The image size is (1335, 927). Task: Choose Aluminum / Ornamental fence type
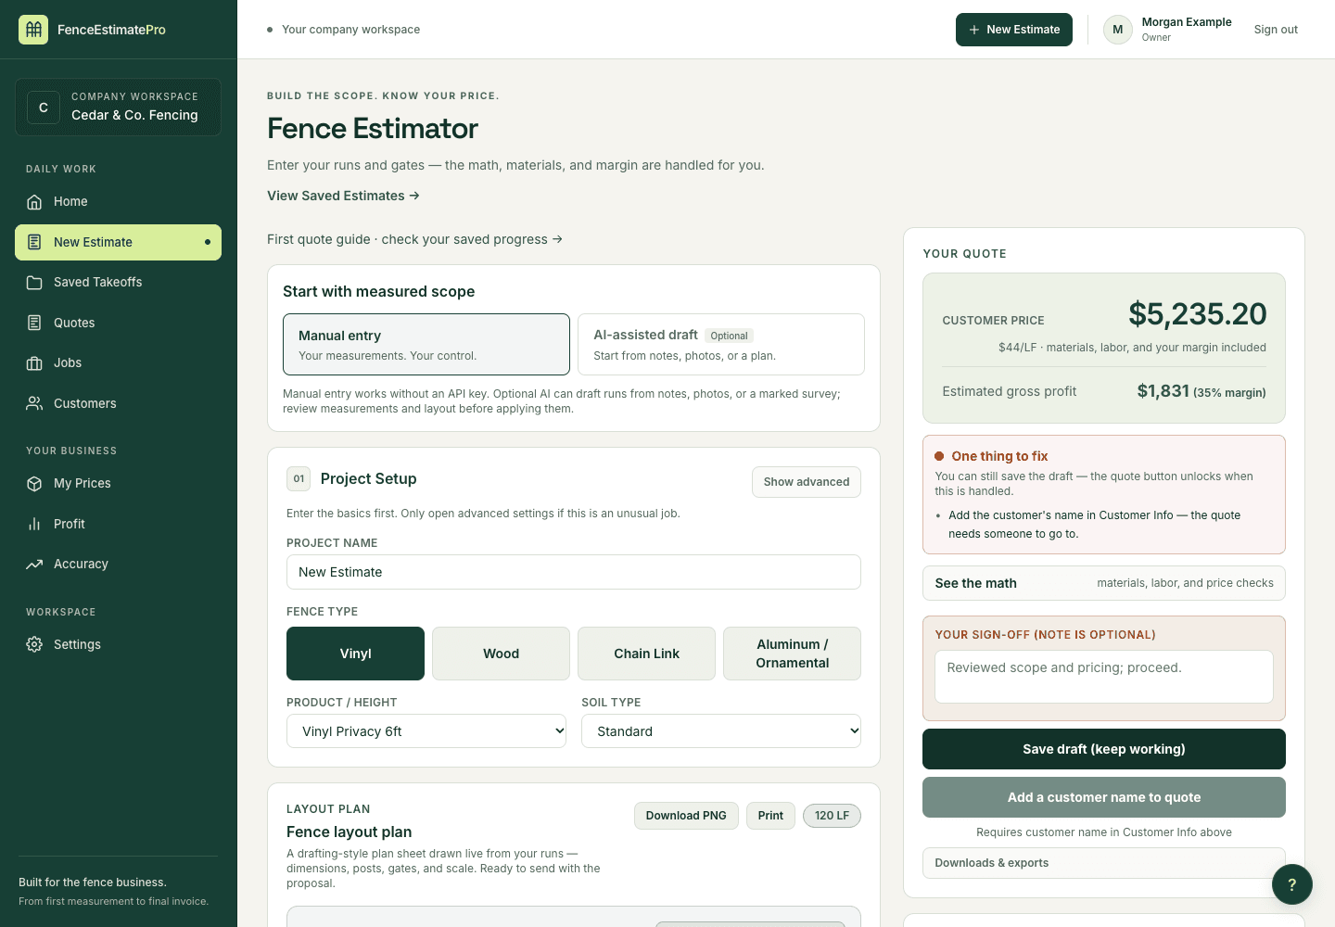click(x=792, y=654)
